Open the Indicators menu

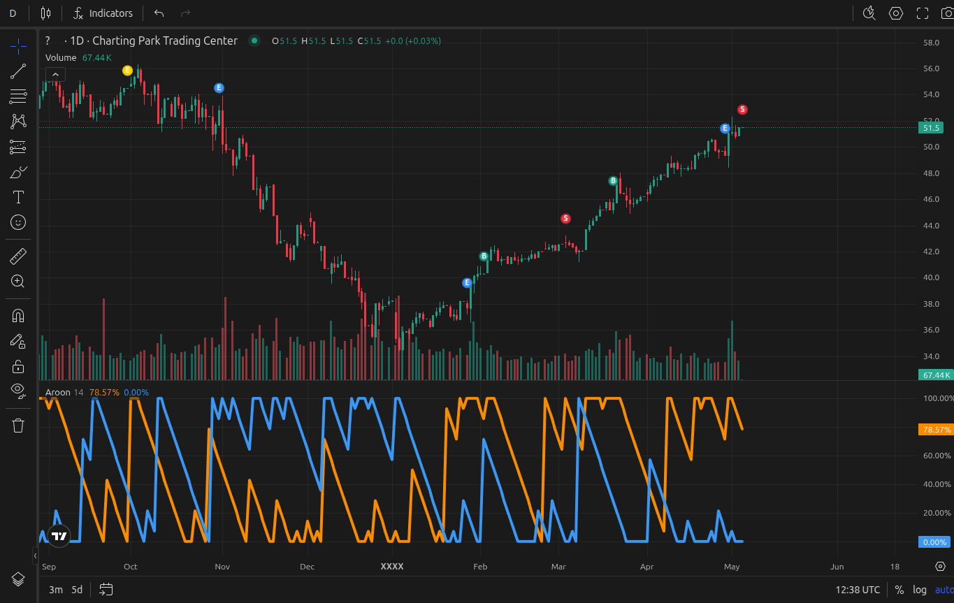tap(103, 13)
